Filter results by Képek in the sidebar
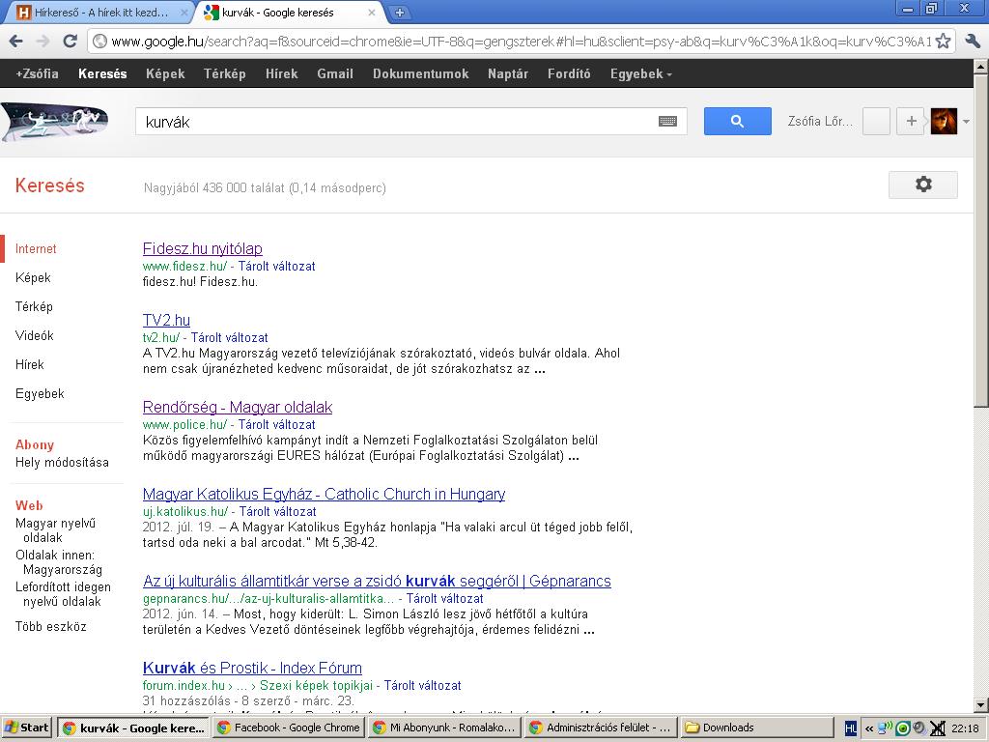The height and width of the screenshot is (742, 989). tap(33, 277)
